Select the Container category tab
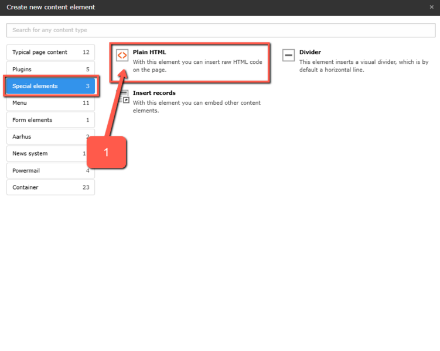440x351 pixels. click(50, 188)
